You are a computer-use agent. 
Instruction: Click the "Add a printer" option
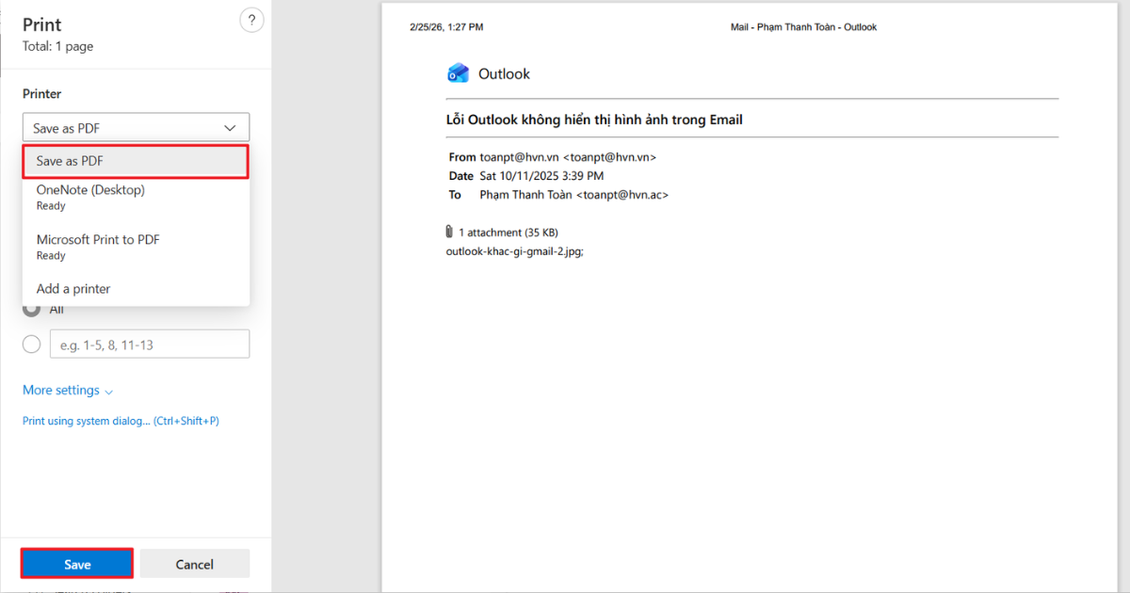73,288
